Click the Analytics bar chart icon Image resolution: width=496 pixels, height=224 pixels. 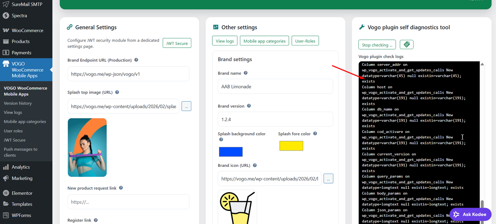pyautogui.click(x=6, y=167)
